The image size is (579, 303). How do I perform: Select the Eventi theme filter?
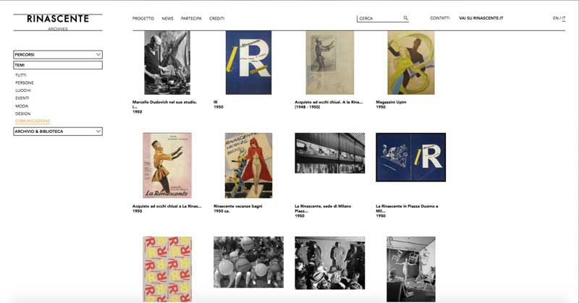tap(22, 98)
